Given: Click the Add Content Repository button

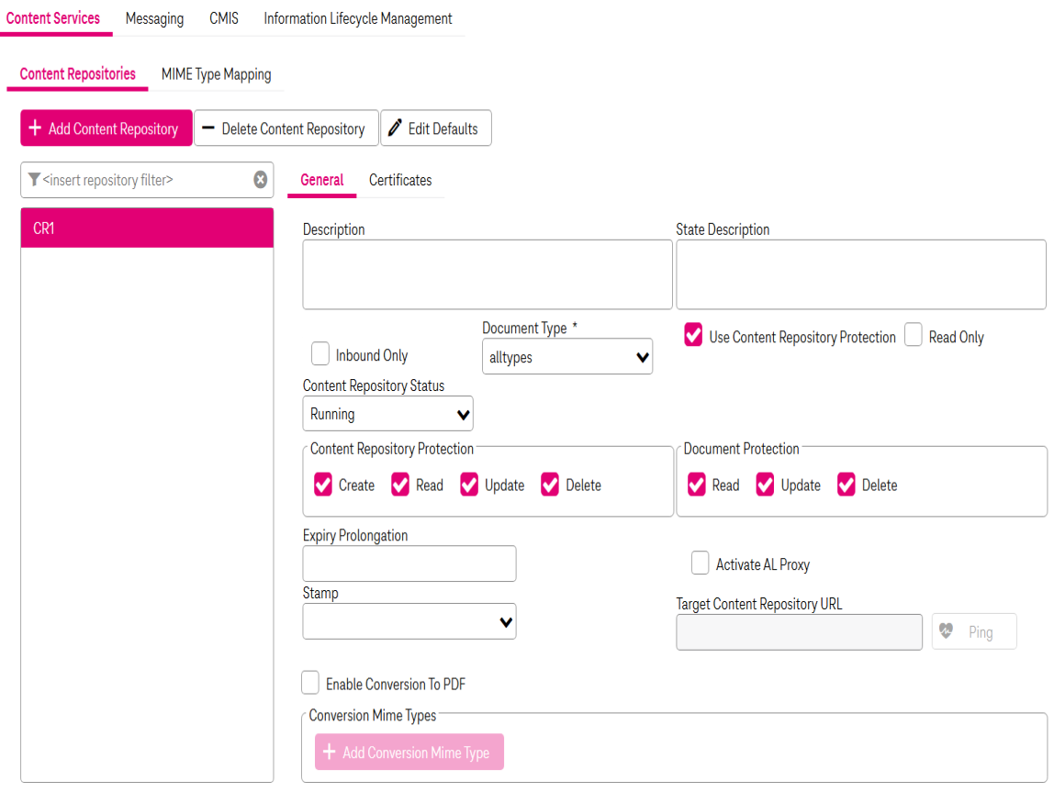Looking at the screenshot, I should tap(106, 128).
